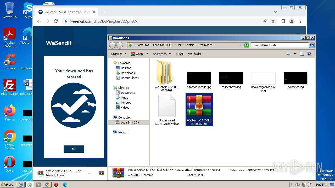Open a new Chrome tab
This screenshot has width=335, height=188.
[x=104, y=12]
